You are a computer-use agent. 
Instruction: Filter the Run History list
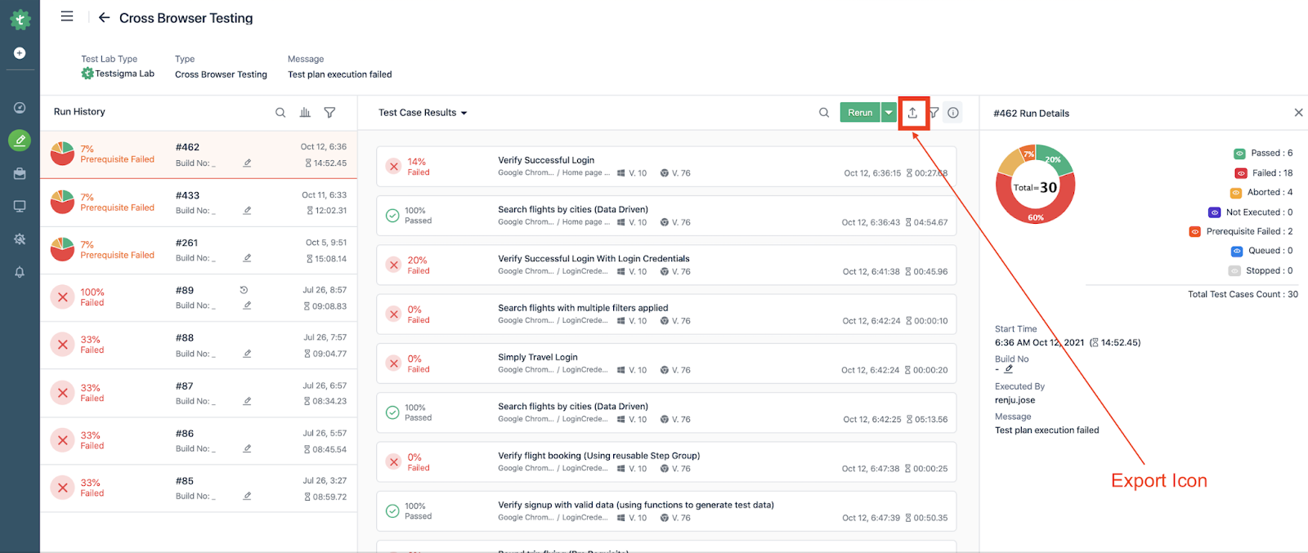329,113
